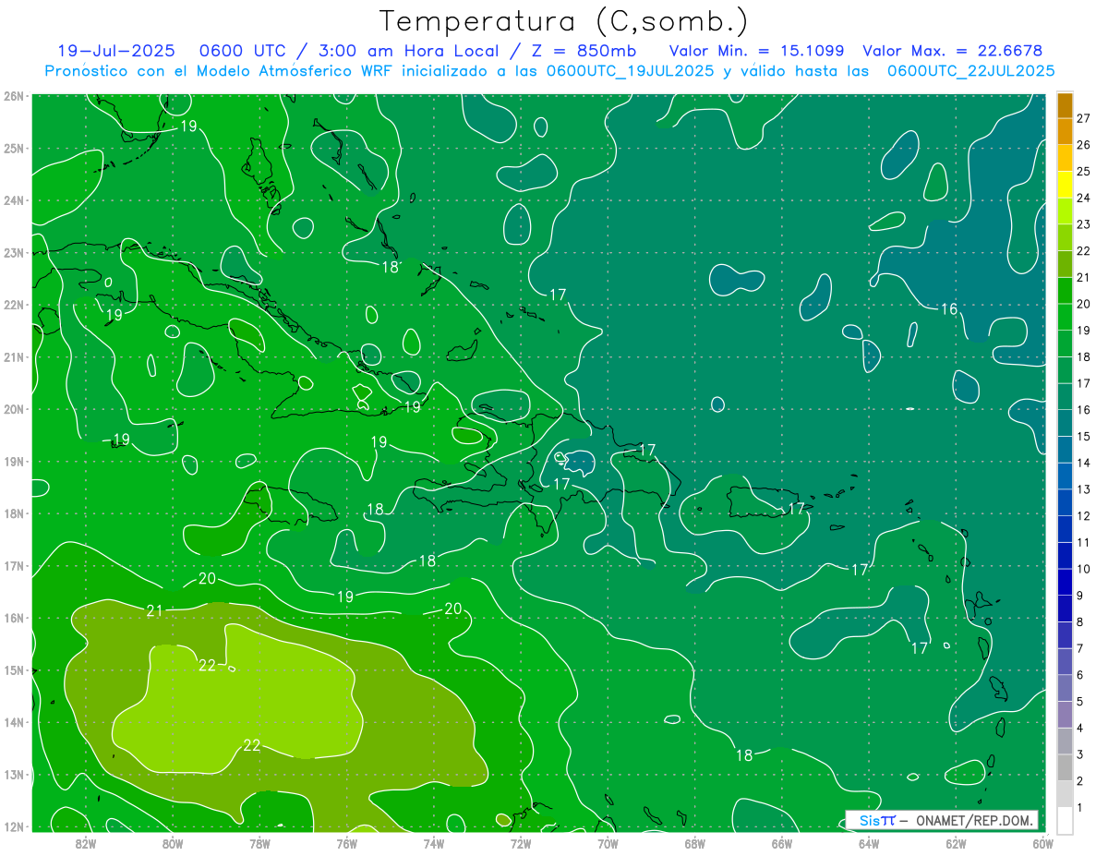Pick the white swatch below 1
1108x856 pixels.
[1065, 820]
